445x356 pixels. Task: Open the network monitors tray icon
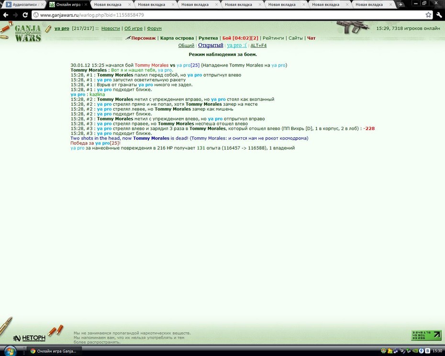pos(396,350)
